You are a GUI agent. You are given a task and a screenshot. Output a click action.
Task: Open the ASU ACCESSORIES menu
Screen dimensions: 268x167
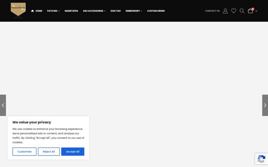[x=93, y=11]
